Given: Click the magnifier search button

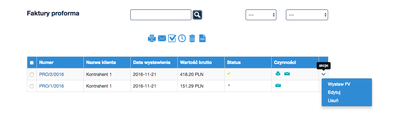Looking at the screenshot, I should coord(197,15).
